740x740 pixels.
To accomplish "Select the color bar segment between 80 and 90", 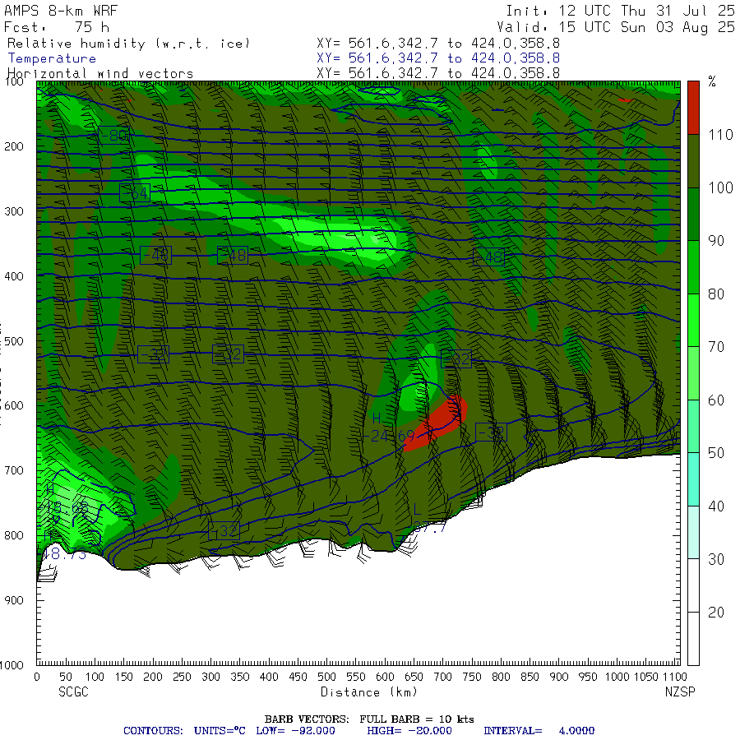I will pos(693,267).
